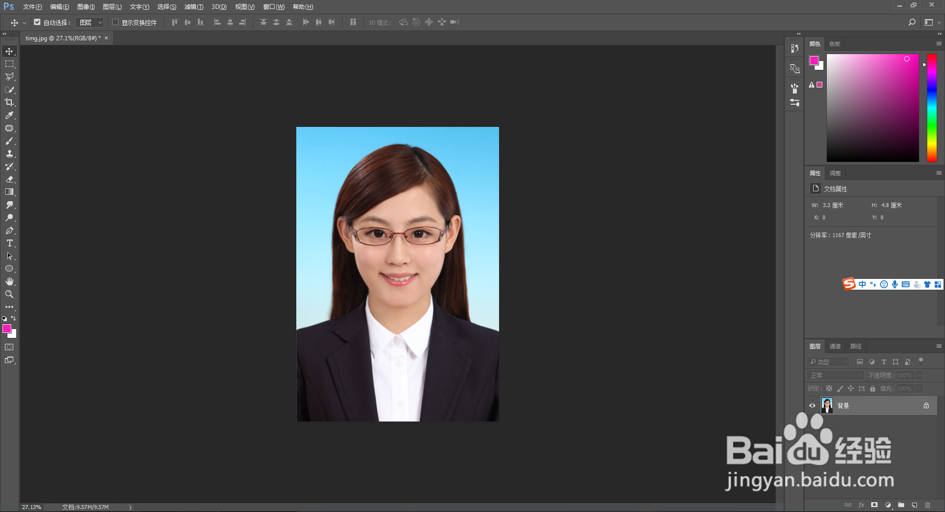Open the 图像 menu
945x512 pixels.
[x=86, y=7]
